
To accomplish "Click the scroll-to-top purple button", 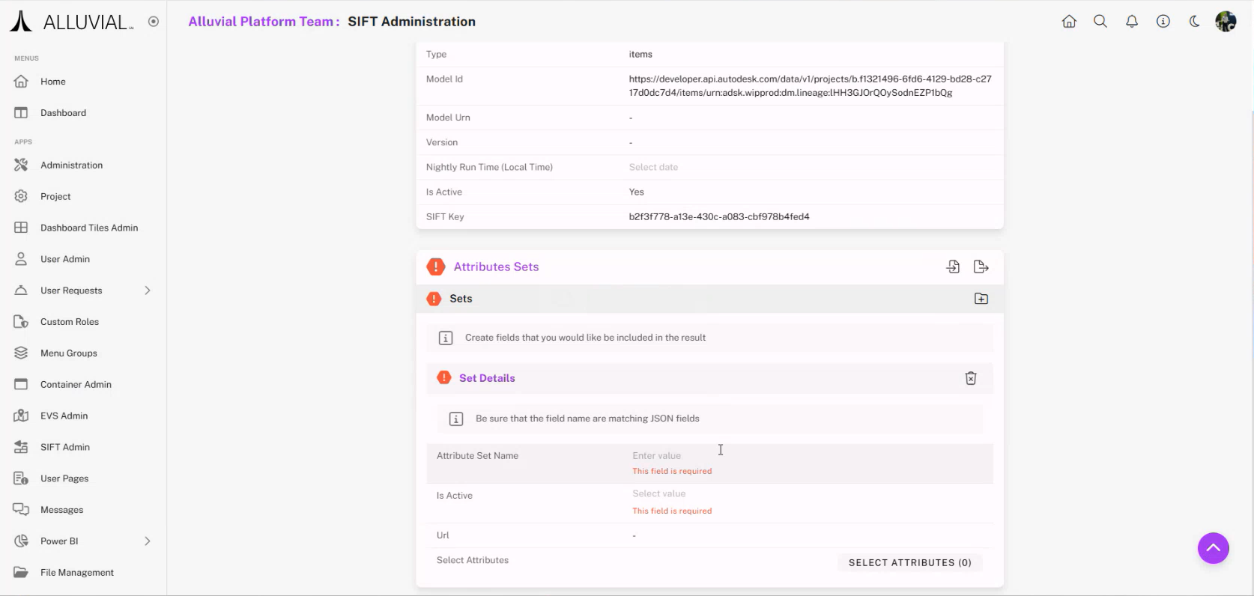I will [1213, 548].
